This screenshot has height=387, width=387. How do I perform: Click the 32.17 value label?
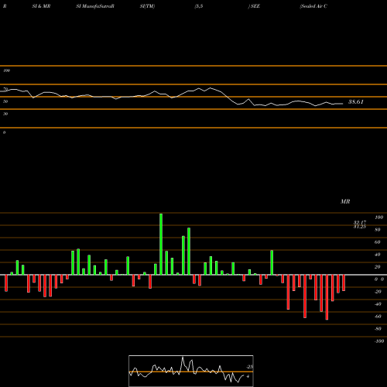360,222
